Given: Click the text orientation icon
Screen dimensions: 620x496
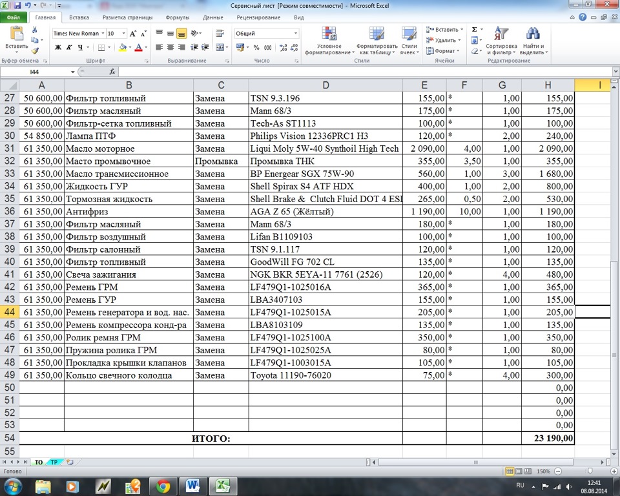Looking at the screenshot, I should coord(195,34).
